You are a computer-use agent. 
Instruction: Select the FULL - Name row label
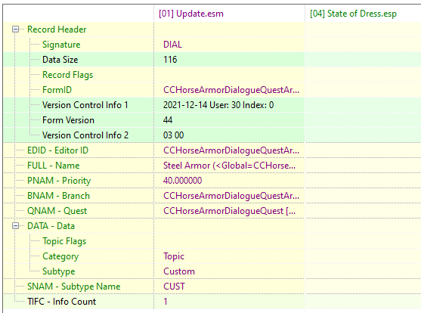pos(53,166)
